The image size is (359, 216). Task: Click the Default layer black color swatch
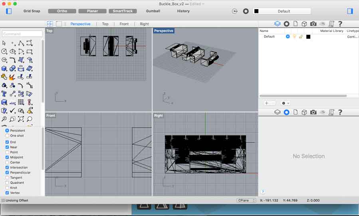pos(308,37)
